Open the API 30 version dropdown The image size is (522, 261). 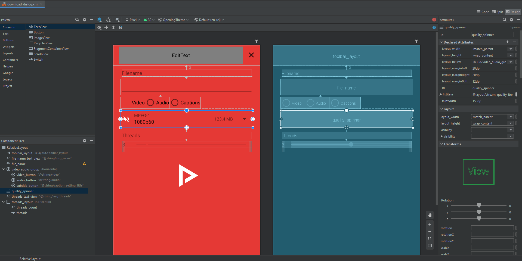coord(149,20)
